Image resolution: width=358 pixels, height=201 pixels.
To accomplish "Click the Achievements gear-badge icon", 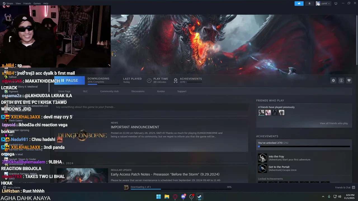I will (176, 80).
